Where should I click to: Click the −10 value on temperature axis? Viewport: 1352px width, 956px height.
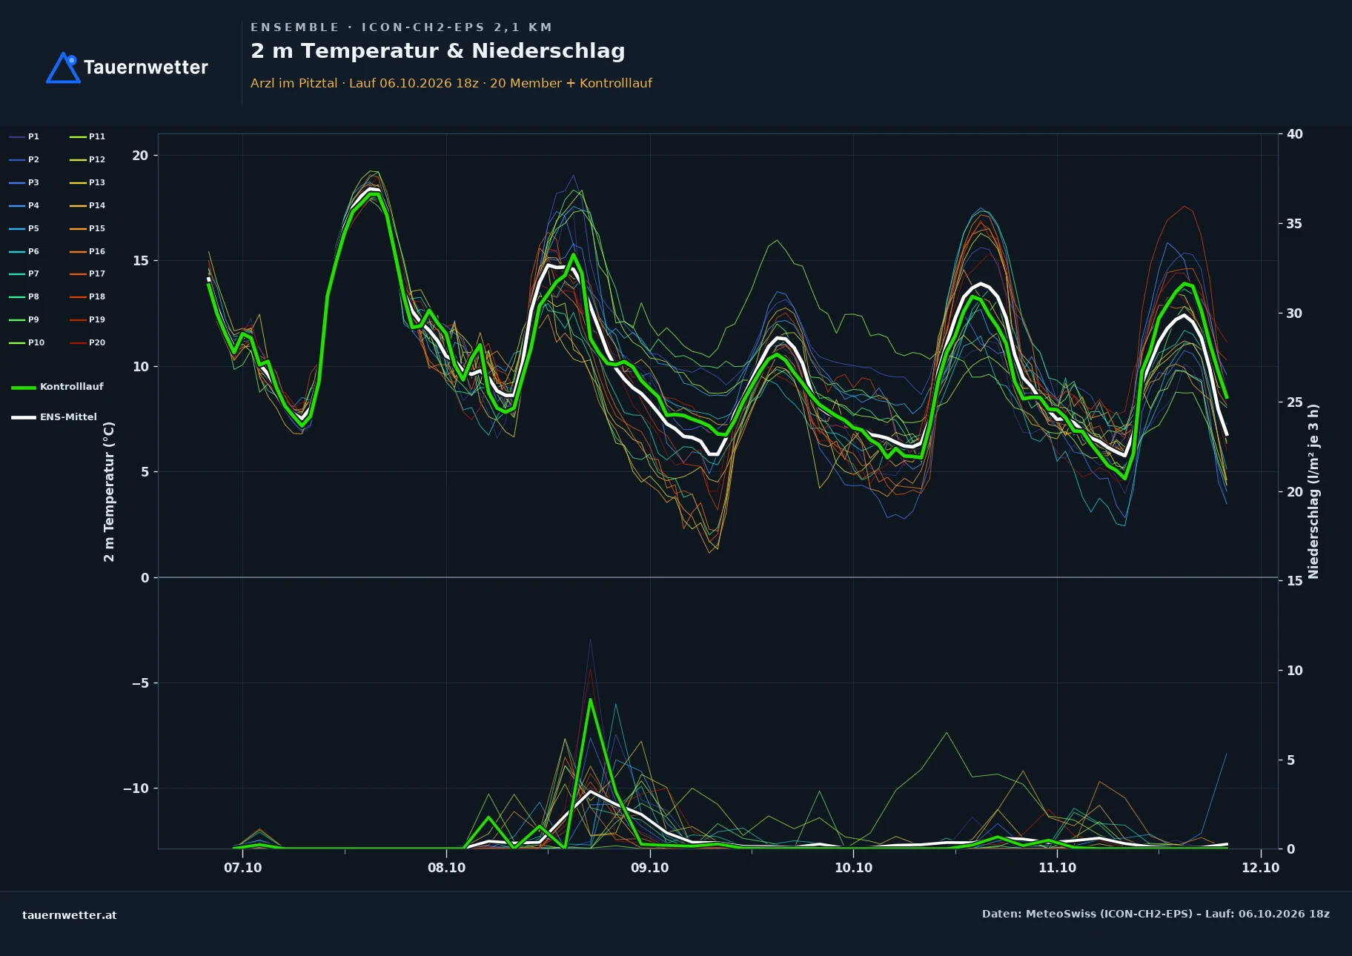[x=136, y=789]
